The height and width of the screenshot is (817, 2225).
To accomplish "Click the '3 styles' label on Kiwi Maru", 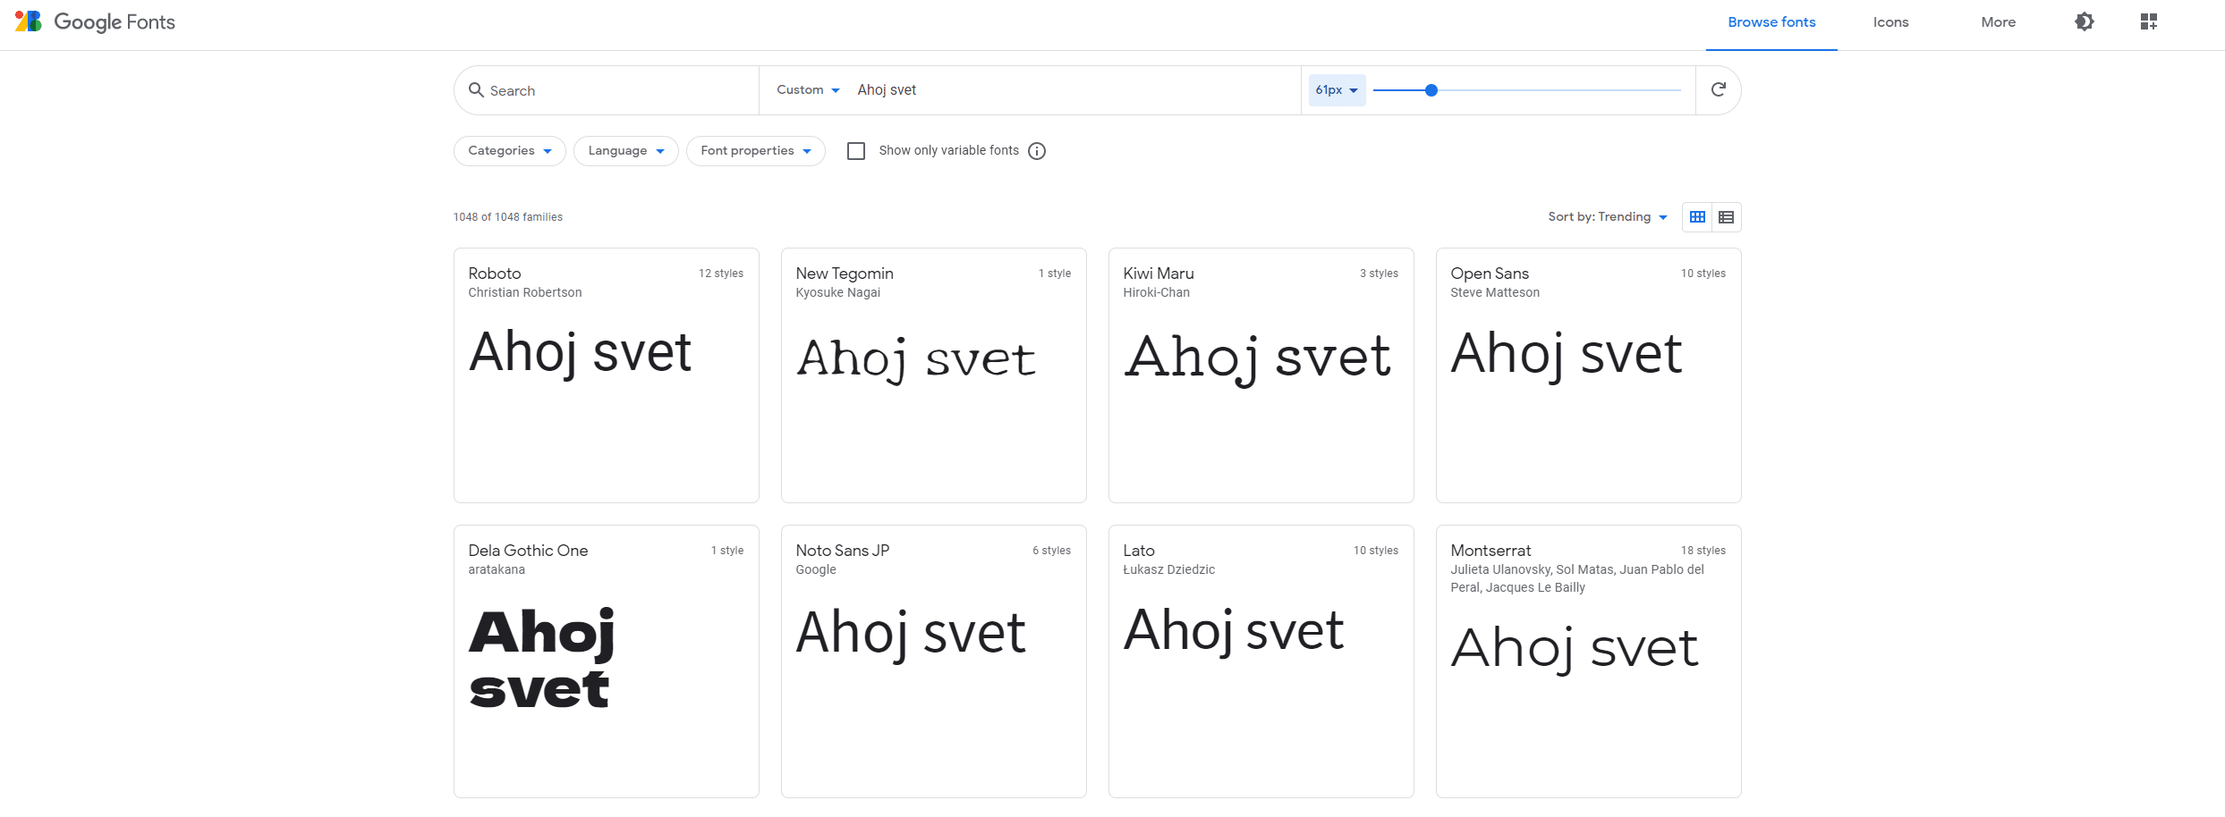I will (1379, 274).
